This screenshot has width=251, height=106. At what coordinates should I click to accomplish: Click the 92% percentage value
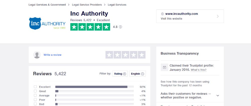[143, 87]
